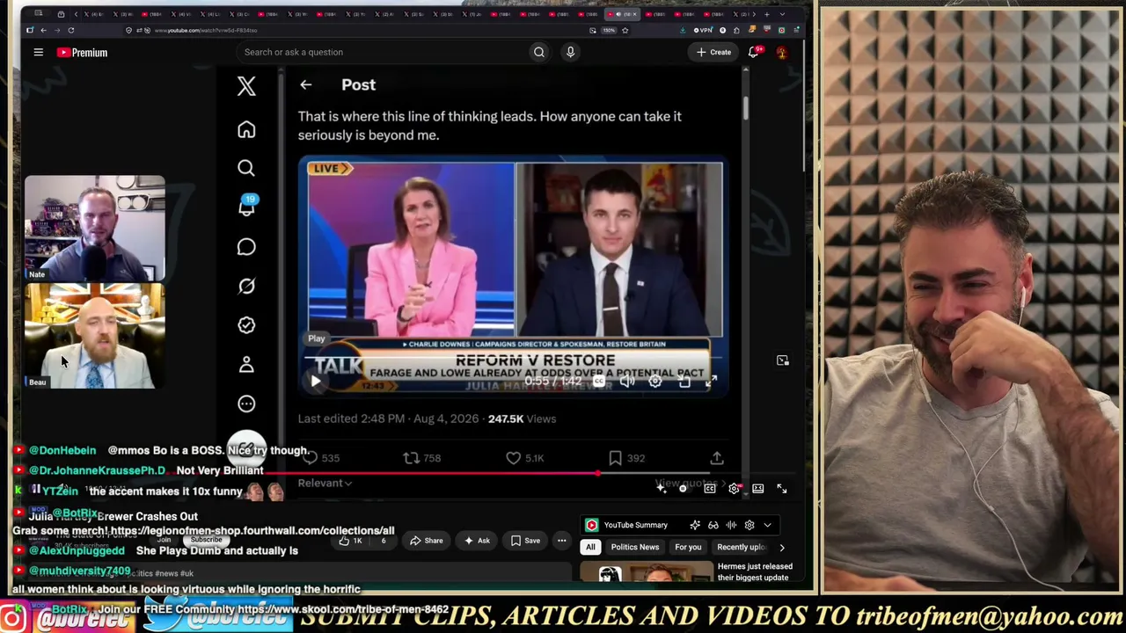Viewport: 1126px width, 633px height.
Task: Toggle YouTube fullscreen mode
Action: 781,489
